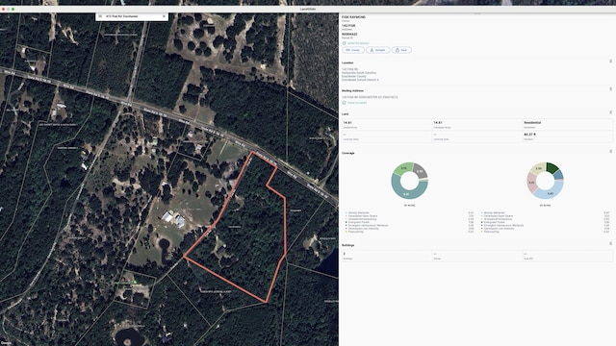
Task: Click the pink segment of the right donut chart
Action: [531, 183]
